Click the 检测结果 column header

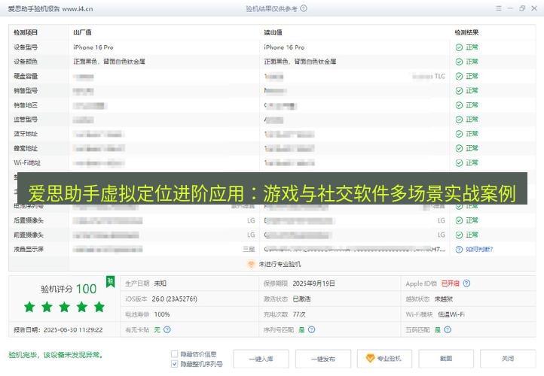[466, 32]
